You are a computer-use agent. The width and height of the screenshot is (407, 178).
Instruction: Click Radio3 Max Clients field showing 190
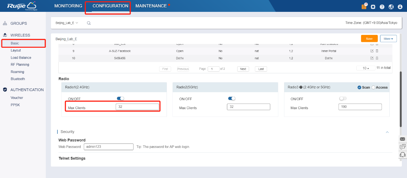coord(360,107)
